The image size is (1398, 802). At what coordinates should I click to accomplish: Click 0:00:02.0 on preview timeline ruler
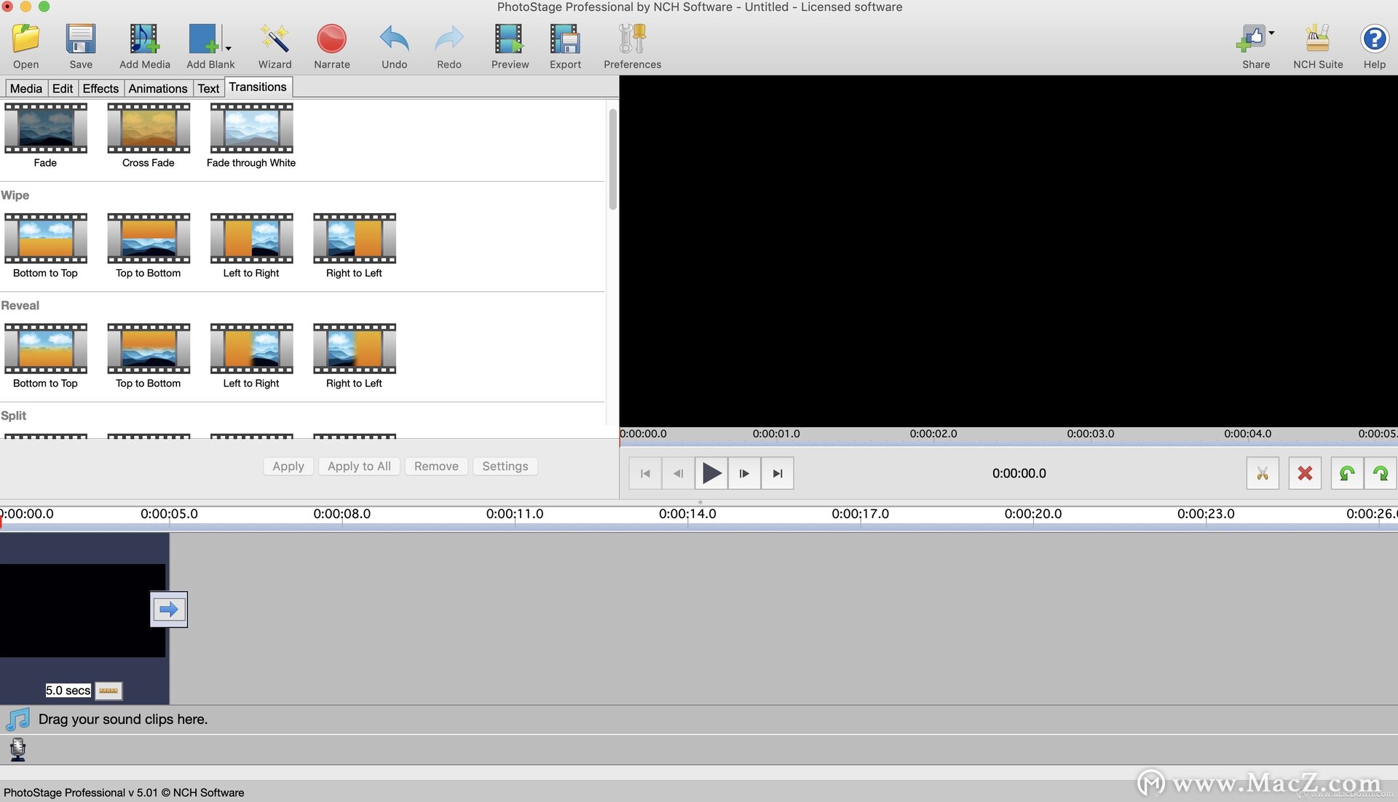click(x=933, y=434)
